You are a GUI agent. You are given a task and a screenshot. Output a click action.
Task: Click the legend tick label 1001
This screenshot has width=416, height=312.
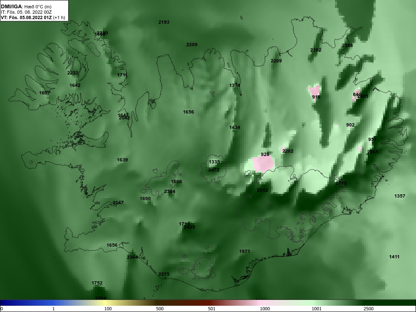coord(317,309)
